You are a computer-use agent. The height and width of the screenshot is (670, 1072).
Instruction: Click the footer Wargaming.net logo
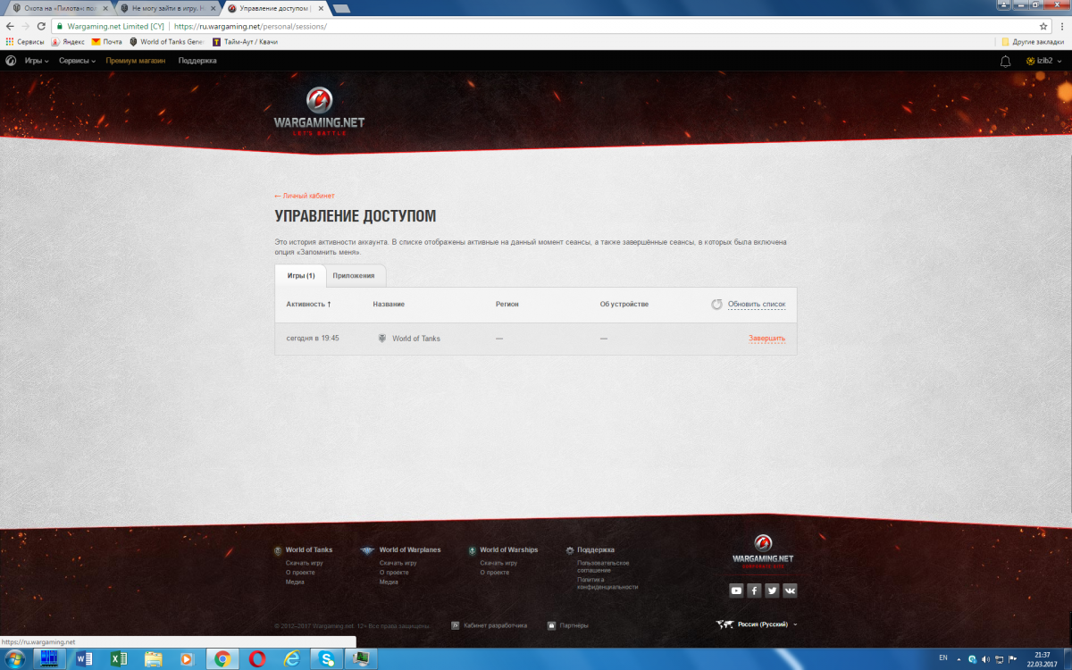pos(763,551)
